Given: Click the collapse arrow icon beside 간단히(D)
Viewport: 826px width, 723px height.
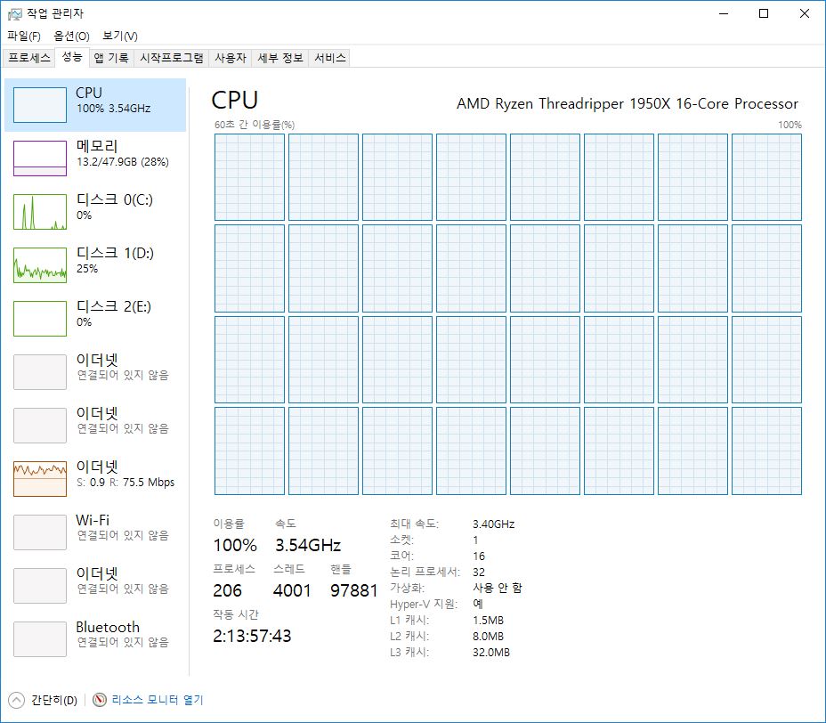Looking at the screenshot, I should point(16,700).
